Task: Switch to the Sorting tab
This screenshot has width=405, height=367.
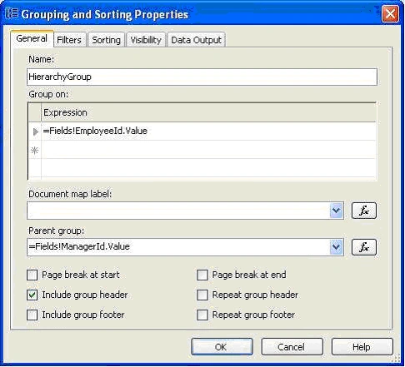Action: [x=106, y=40]
